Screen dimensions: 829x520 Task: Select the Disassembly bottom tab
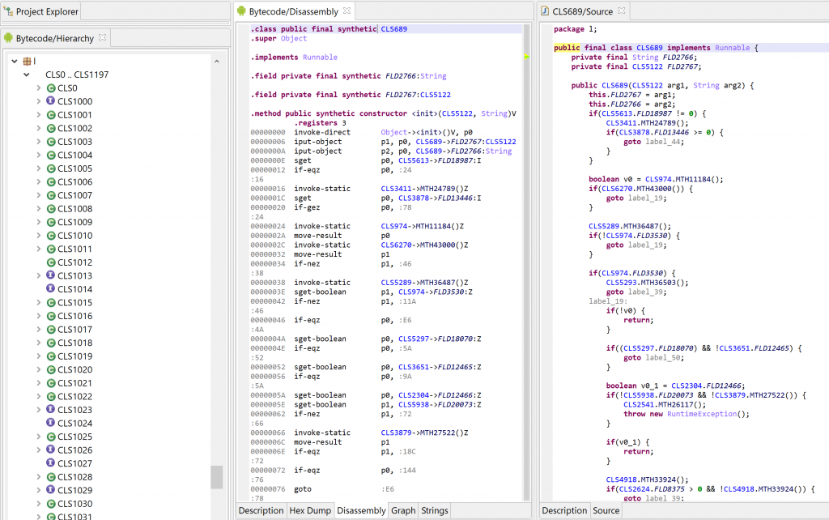(x=361, y=510)
